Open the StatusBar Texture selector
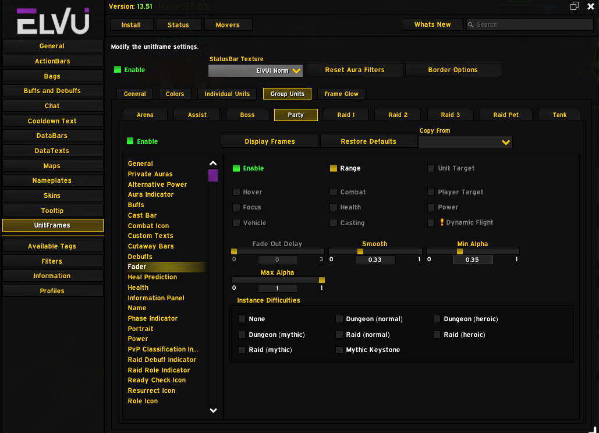The width and height of the screenshot is (599, 433). 255,70
